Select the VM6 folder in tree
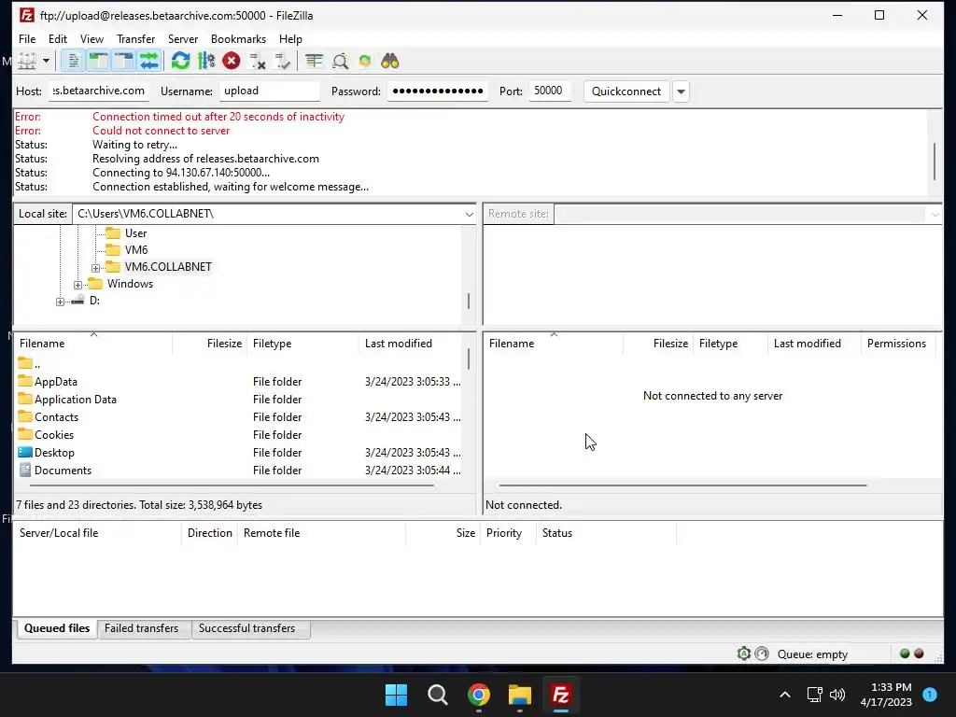The height and width of the screenshot is (717, 956). click(x=136, y=250)
